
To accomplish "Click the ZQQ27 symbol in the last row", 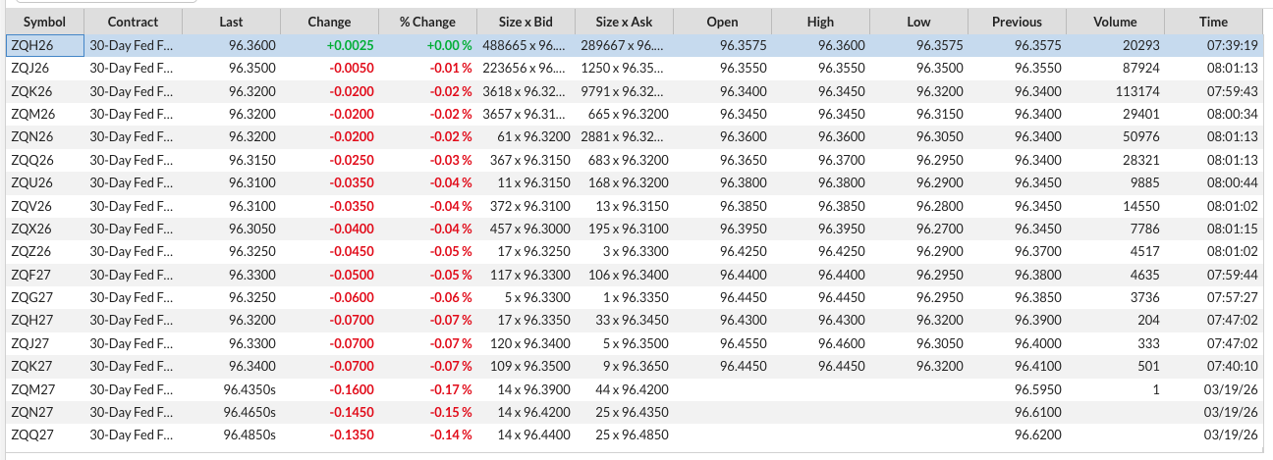I will tap(31, 434).
